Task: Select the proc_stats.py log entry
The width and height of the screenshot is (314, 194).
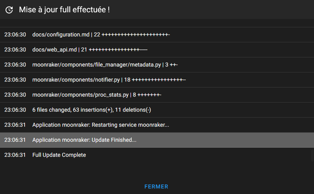Action: pyautogui.click(x=157, y=95)
